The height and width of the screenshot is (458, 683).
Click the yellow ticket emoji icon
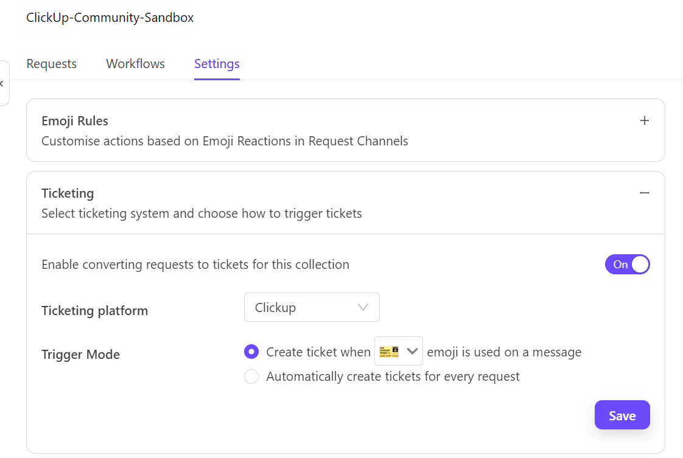(389, 351)
